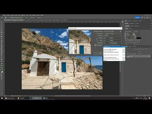Open the Imagen menu
The height and width of the screenshot is (114, 152).
tap(12, 15)
